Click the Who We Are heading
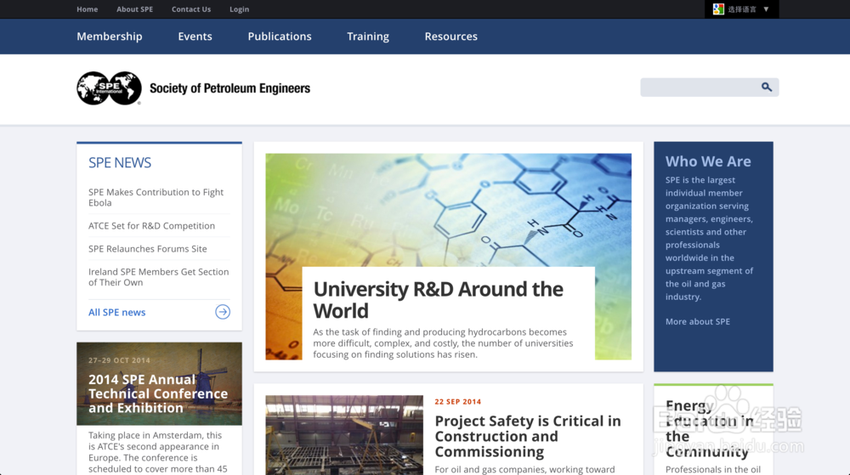Screen dimensions: 850x475 coord(708,161)
